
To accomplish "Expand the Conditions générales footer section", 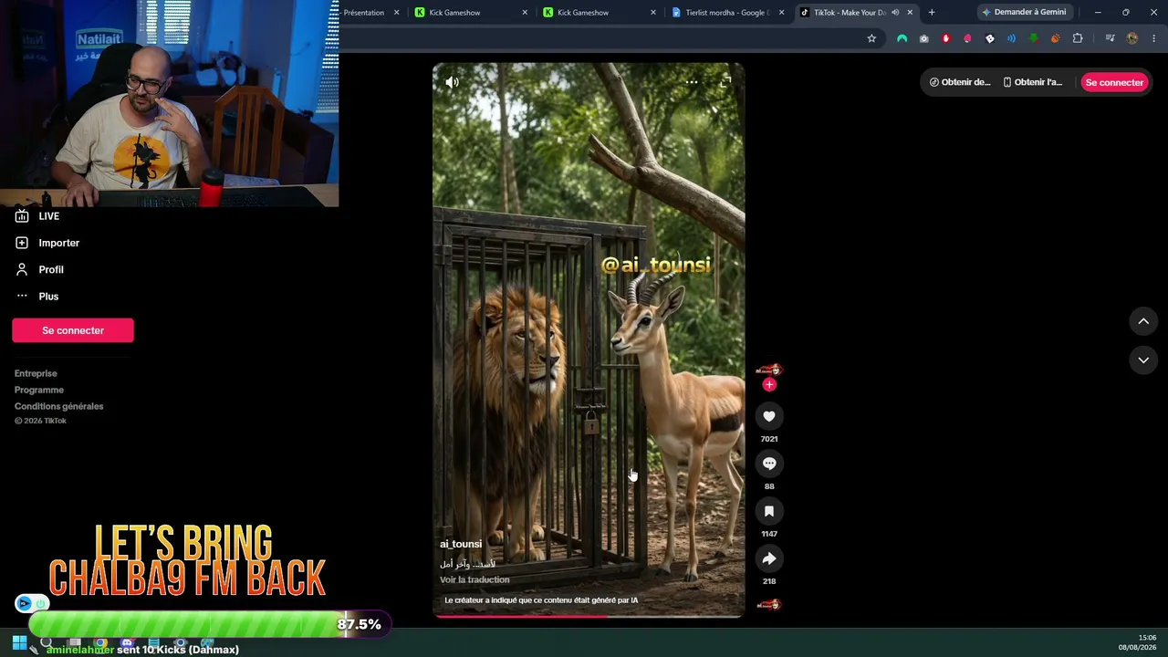I will (x=59, y=406).
